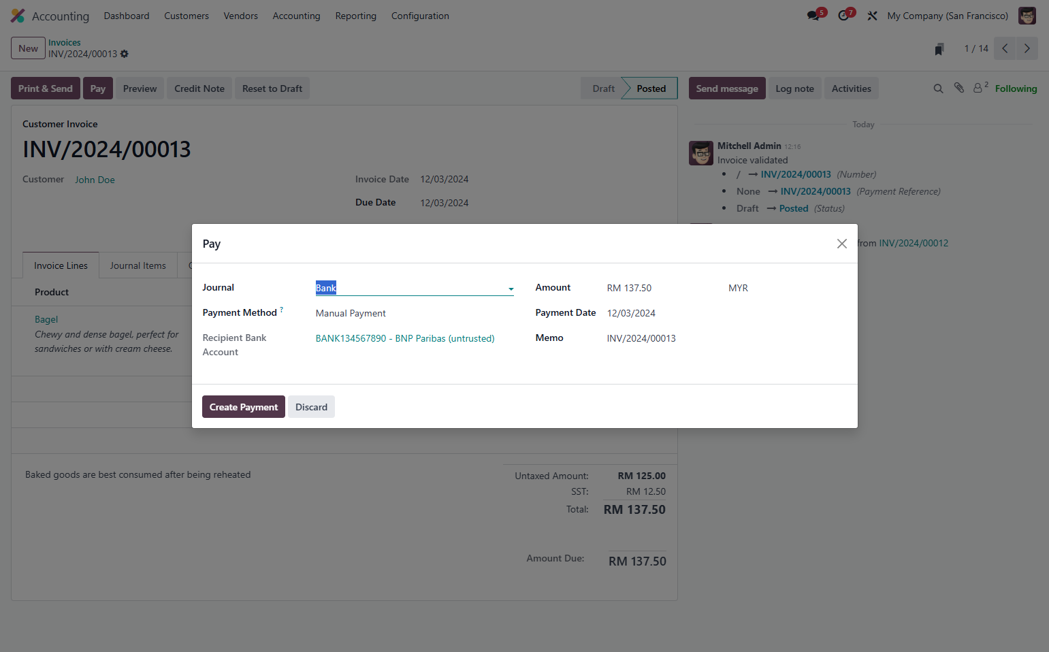
Task: Open the Customers menu
Action: point(187,16)
